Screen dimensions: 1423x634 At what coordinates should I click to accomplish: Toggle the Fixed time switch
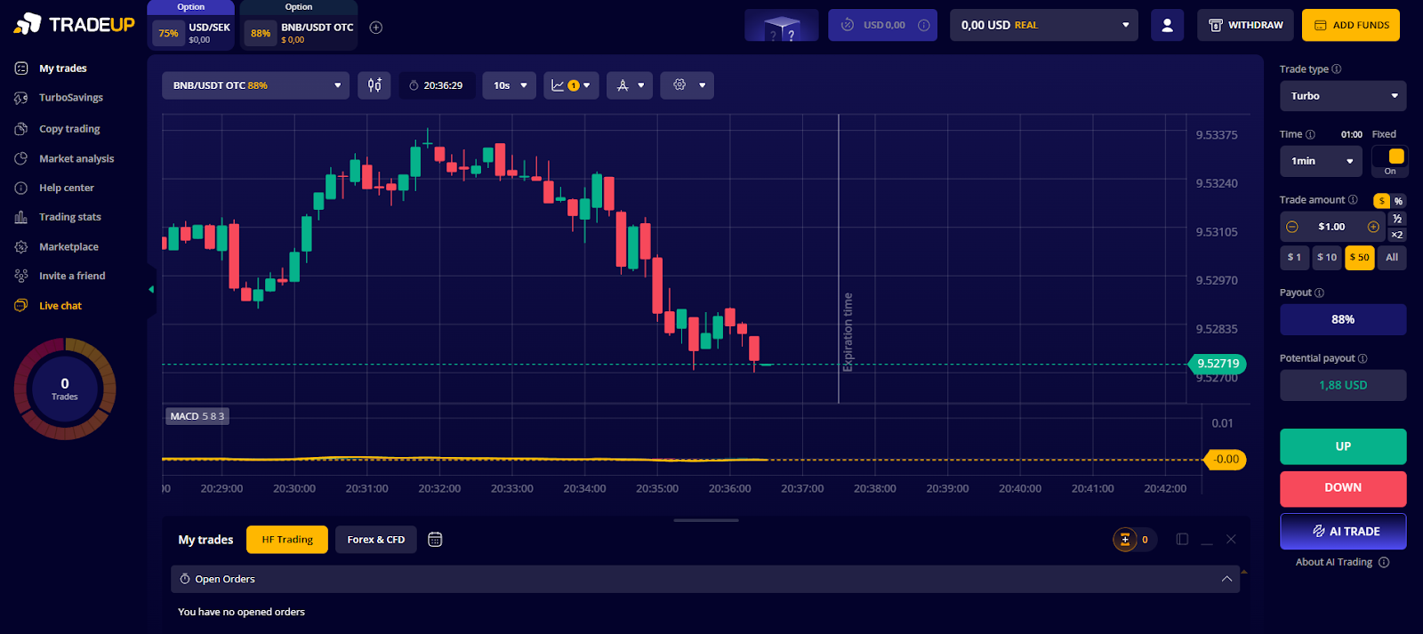[x=1390, y=160]
